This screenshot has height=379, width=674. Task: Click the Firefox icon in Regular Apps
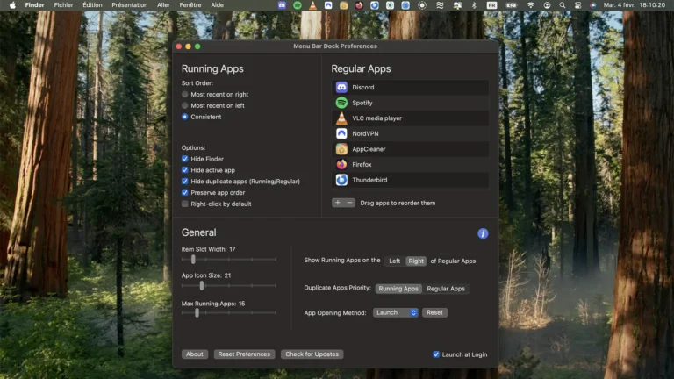tap(341, 164)
